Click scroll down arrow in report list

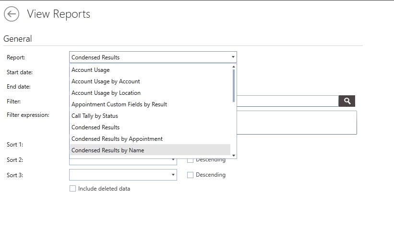(234, 156)
